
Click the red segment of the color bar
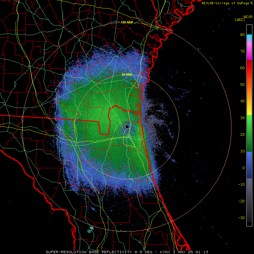click(x=249, y=68)
